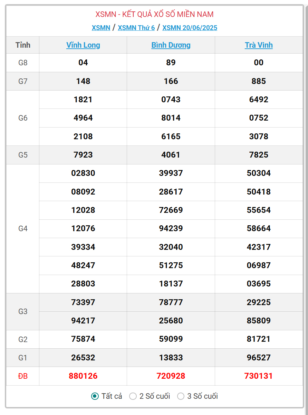Open the Trà Vinh province link
This screenshot has height=415, width=308.
259,45
